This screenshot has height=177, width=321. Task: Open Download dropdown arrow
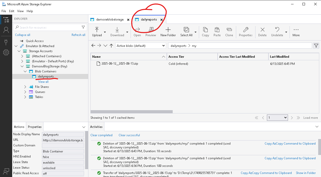(x=127, y=32)
